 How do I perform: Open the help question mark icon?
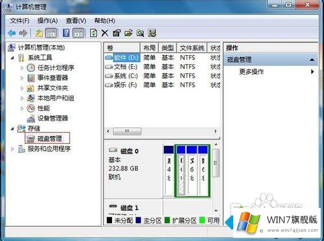[66, 33]
